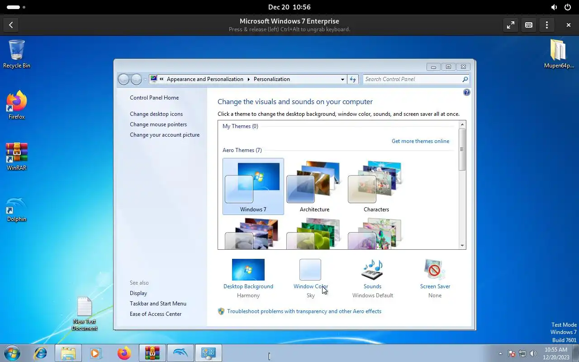579x362 pixels.
Task: Click the refresh button beside address bar
Action: coord(353,79)
